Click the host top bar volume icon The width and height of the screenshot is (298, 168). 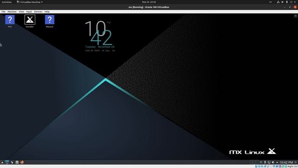[x=283, y=2]
